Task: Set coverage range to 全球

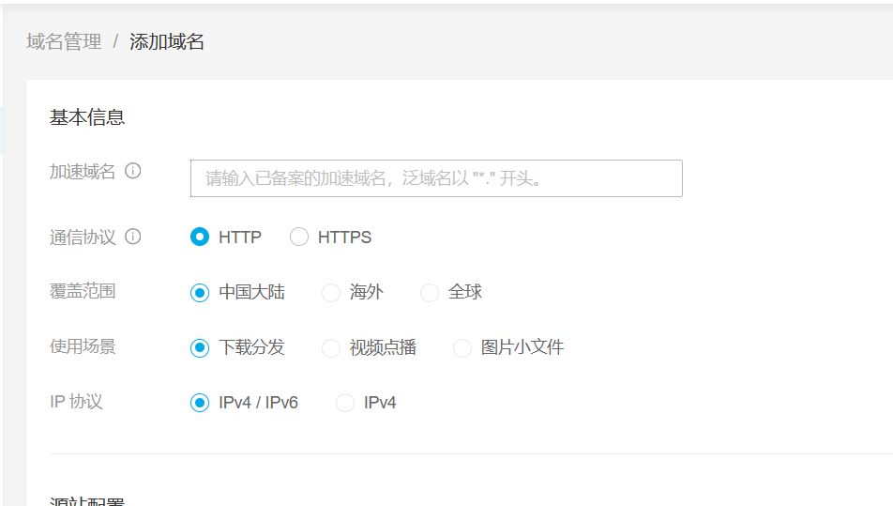Action: 430,293
